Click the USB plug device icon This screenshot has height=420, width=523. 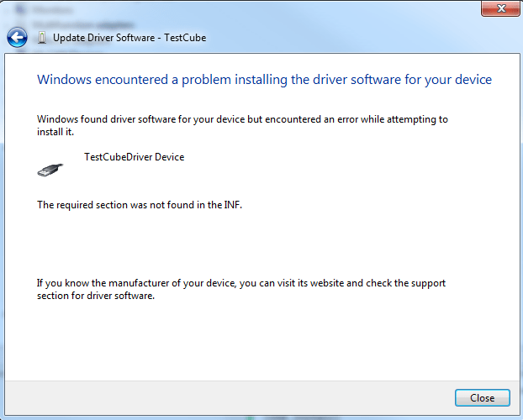(x=50, y=170)
